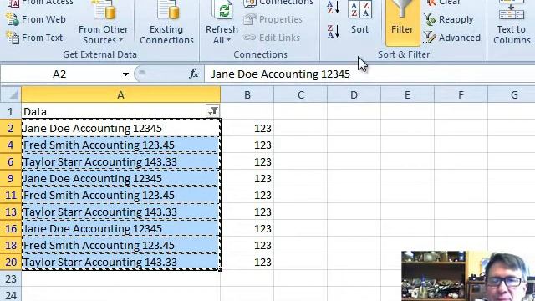The width and height of the screenshot is (535, 301).
Task: Click the Name Box showing A2
Action: tap(59, 74)
